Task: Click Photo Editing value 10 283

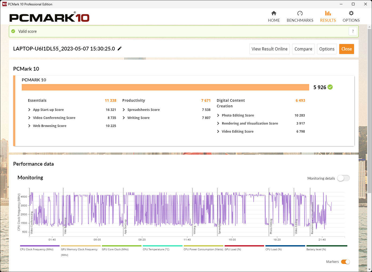Action: coord(300,115)
